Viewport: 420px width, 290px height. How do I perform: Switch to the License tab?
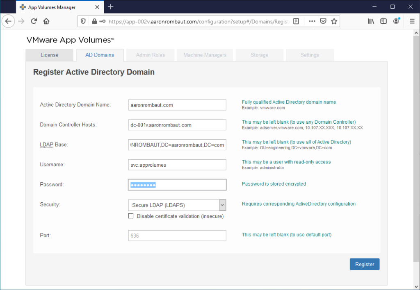(49, 55)
